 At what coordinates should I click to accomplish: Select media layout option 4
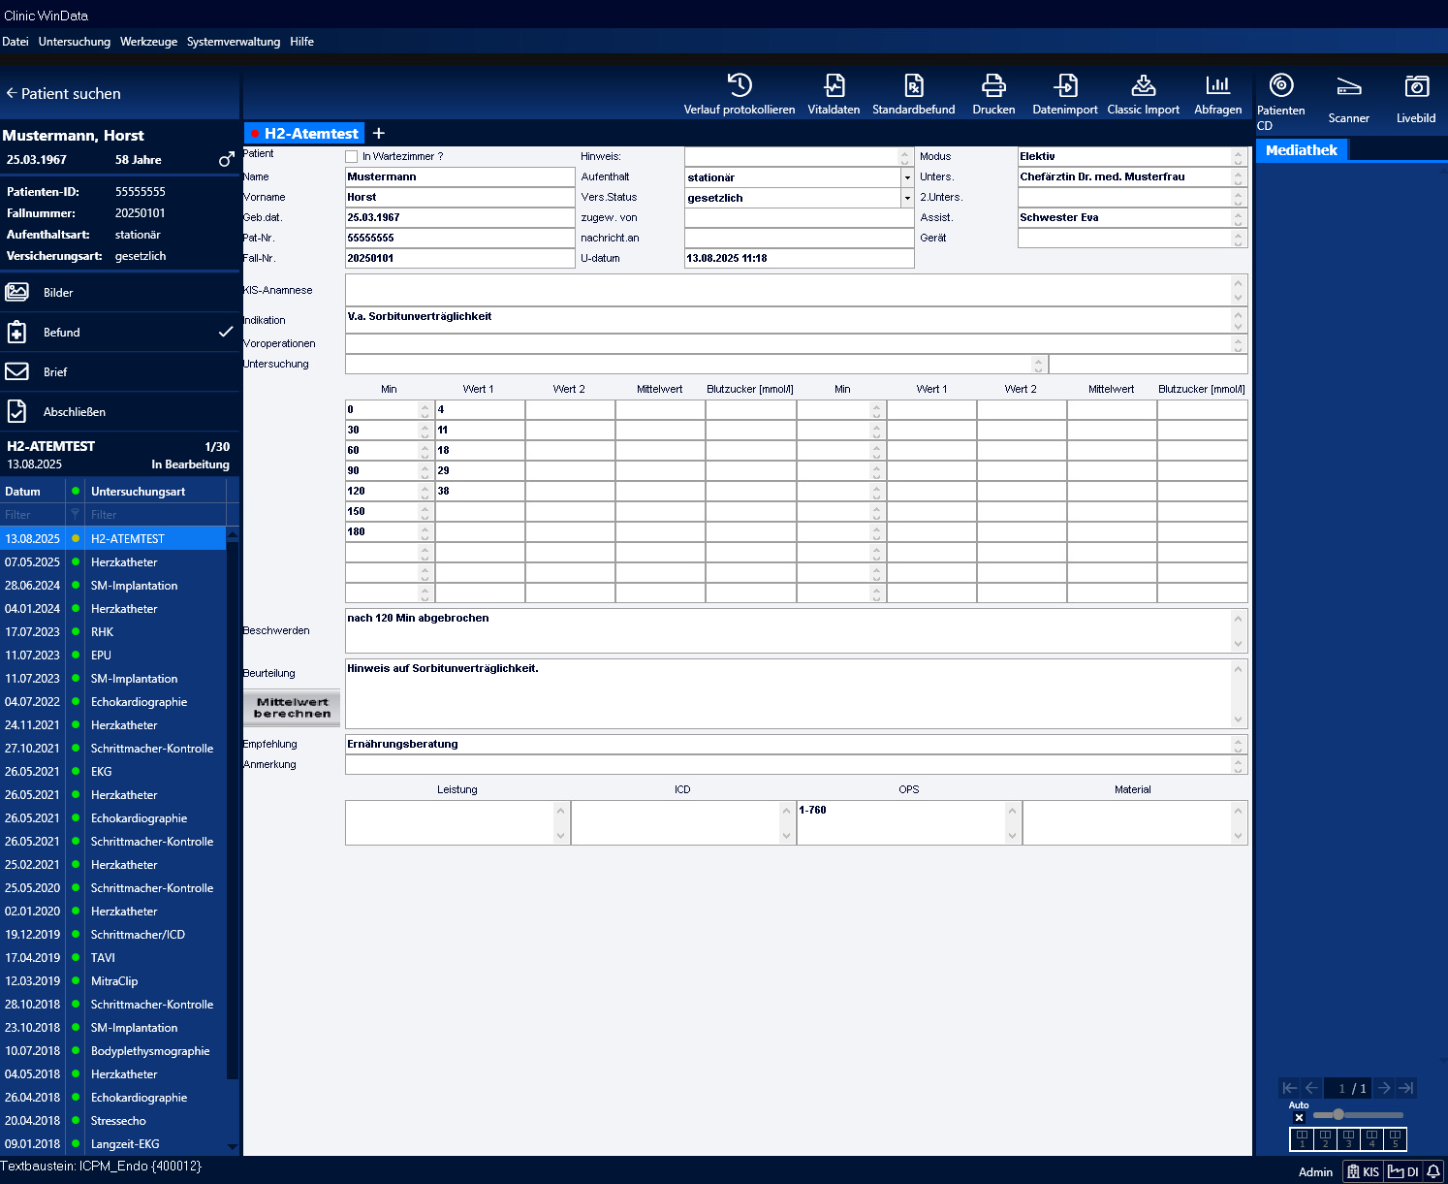1371,1138
